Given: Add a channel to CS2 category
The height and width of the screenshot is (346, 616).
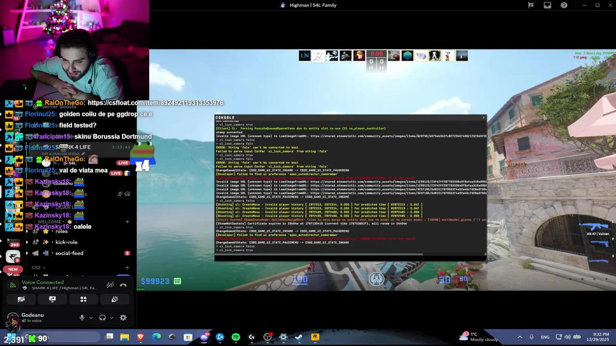Looking at the screenshot, I should (x=127, y=268).
